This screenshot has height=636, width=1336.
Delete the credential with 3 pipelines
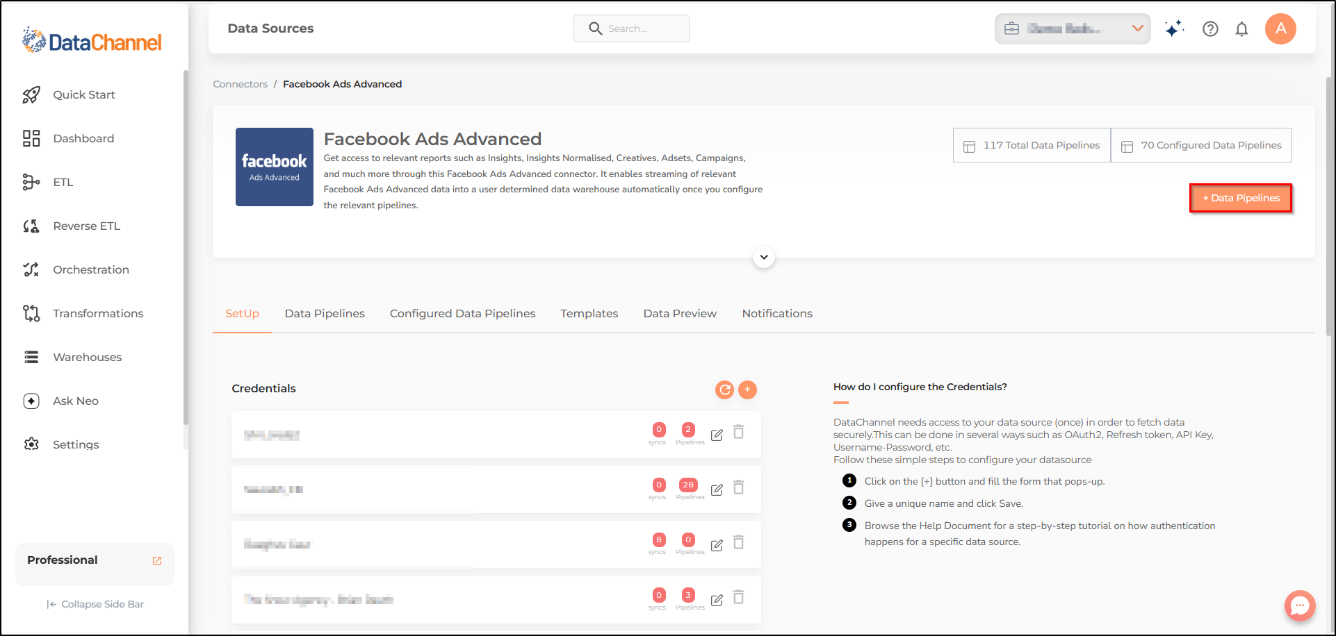click(739, 597)
